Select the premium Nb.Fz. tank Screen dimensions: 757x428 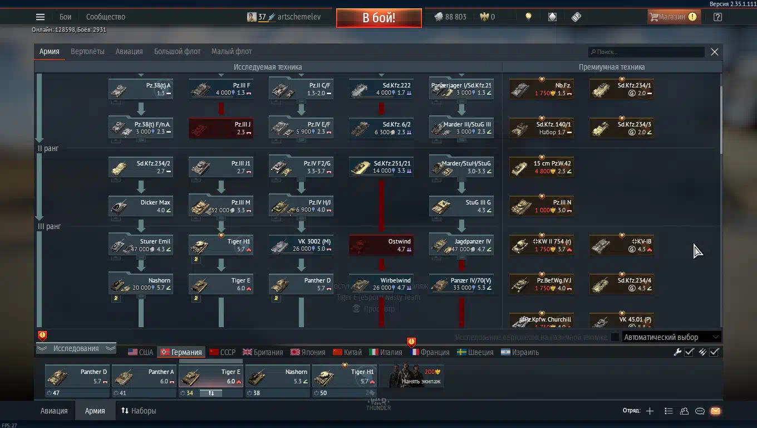point(542,89)
